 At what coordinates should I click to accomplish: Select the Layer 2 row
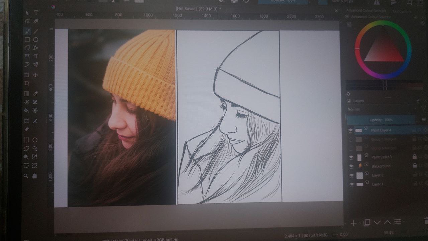coord(388,175)
